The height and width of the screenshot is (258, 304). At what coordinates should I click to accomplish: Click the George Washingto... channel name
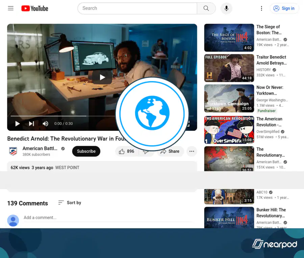pos(272,100)
